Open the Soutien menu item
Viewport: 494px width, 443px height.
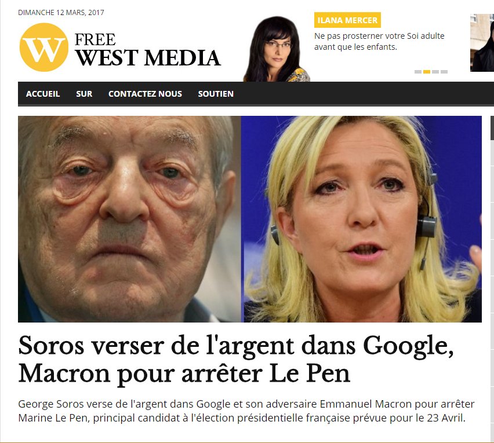click(x=216, y=94)
